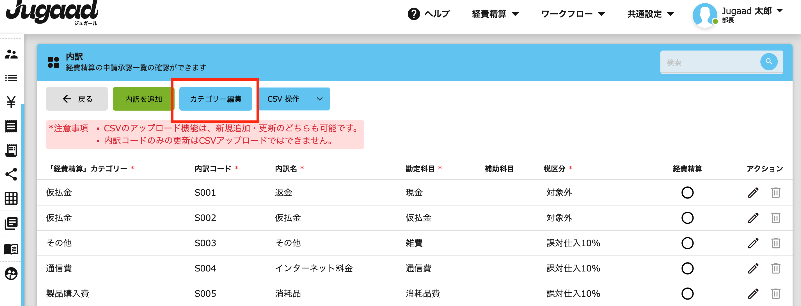The image size is (801, 306).
Task: Edit the S002 仮払金 row
Action: pyautogui.click(x=753, y=218)
